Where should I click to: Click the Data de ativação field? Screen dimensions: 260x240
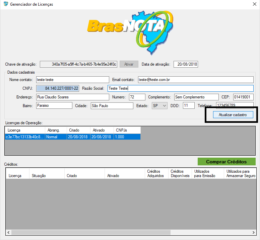[x=186, y=64]
